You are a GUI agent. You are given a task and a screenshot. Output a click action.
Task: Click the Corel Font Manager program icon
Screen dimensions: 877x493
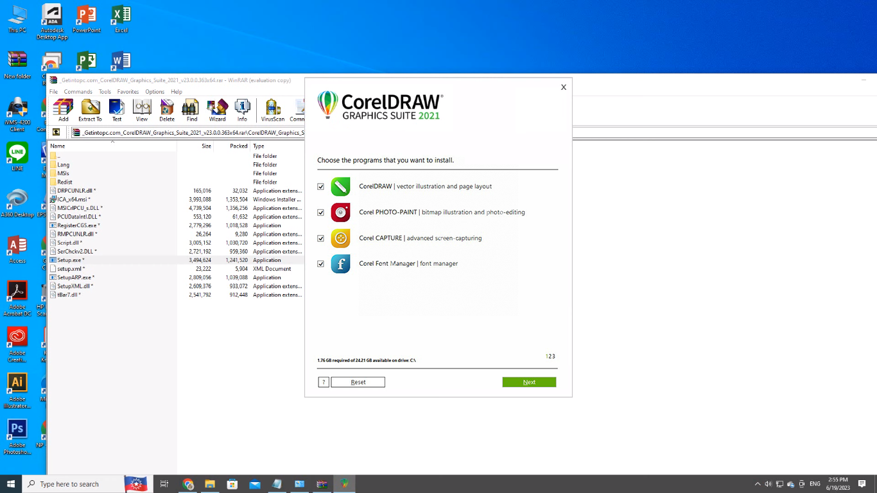tap(340, 264)
